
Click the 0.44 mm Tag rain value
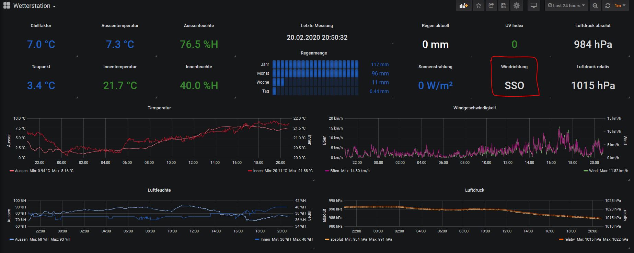coord(379,91)
